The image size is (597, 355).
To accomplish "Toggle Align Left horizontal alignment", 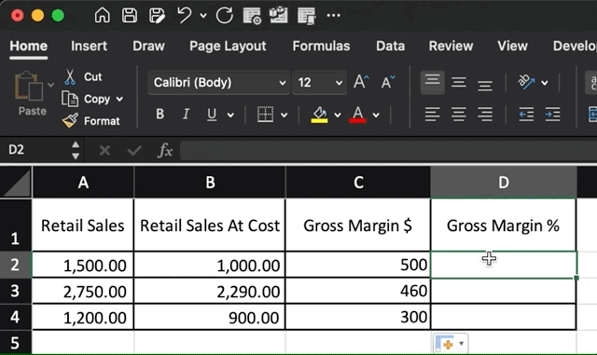I will click(x=432, y=115).
